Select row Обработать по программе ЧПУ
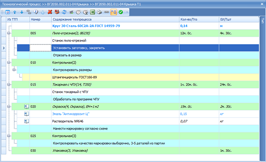 click(138, 99)
